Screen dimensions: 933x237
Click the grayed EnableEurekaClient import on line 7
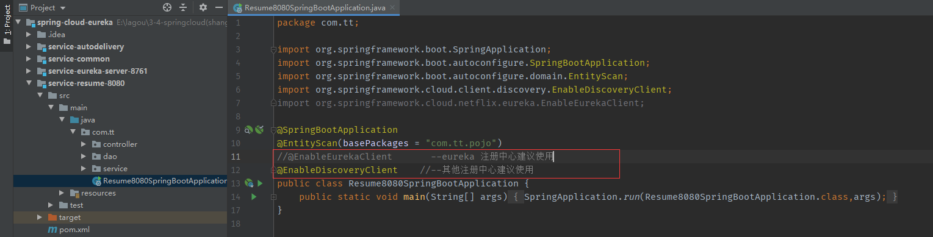461,103
